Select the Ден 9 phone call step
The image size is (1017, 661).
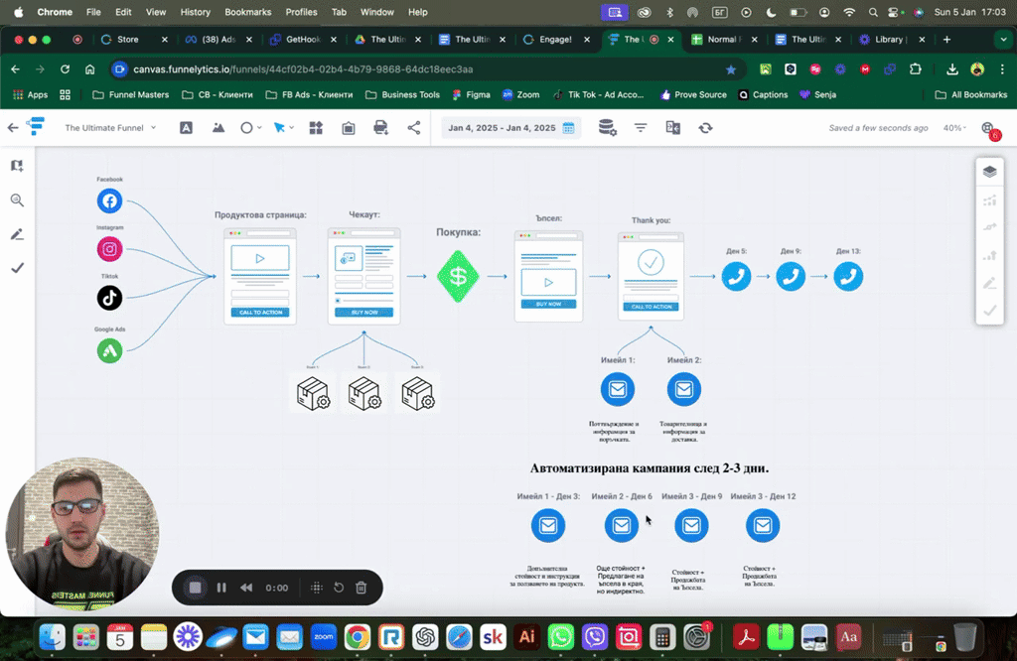(x=791, y=277)
